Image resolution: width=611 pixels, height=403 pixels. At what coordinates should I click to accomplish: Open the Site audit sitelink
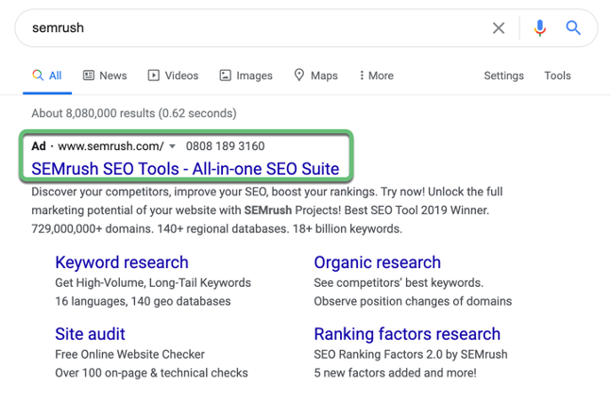[x=90, y=334]
